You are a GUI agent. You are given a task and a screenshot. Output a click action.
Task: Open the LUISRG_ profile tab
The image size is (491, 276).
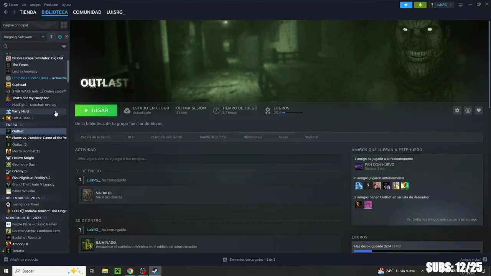coord(116,12)
